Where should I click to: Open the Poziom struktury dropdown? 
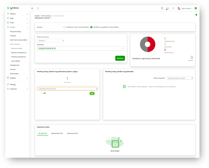(50, 40)
